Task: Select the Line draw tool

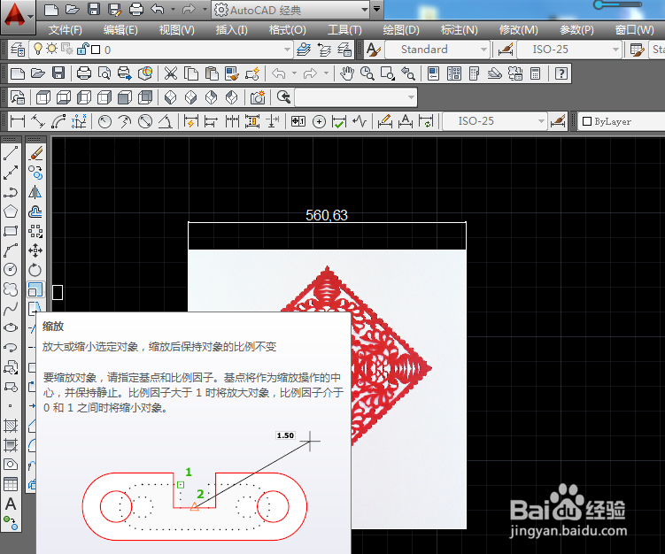Action: pyautogui.click(x=11, y=153)
